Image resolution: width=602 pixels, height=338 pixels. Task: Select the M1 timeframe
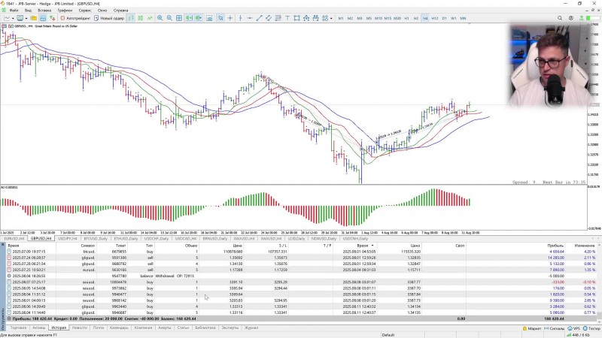(x=341, y=18)
